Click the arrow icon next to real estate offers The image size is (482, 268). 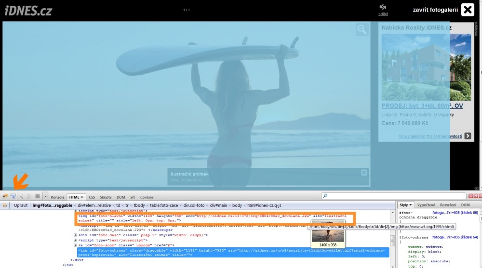[x=468, y=136]
